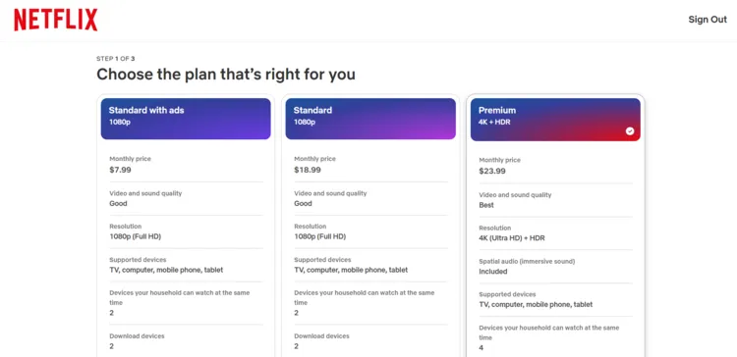This screenshot has width=737, height=357.
Task: Click the $7.99 monthly price
Action: pyautogui.click(x=120, y=170)
